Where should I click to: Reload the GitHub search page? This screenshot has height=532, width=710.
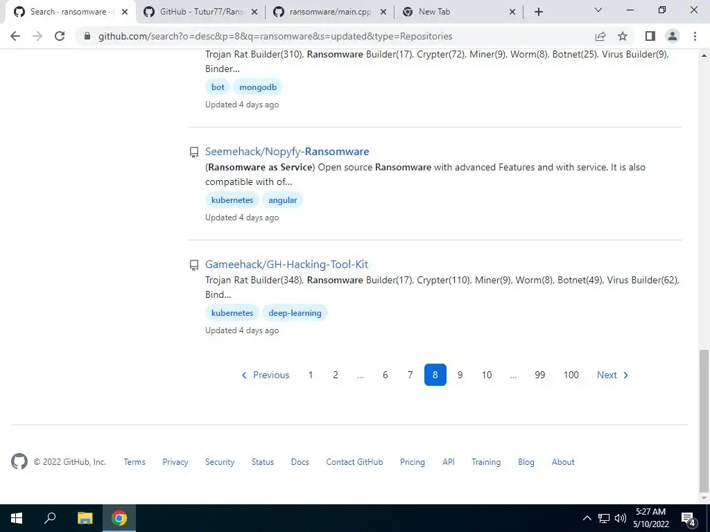(x=60, y=36)
